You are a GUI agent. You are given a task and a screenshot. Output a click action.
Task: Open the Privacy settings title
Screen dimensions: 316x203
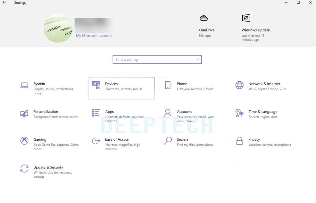[254, 140]
